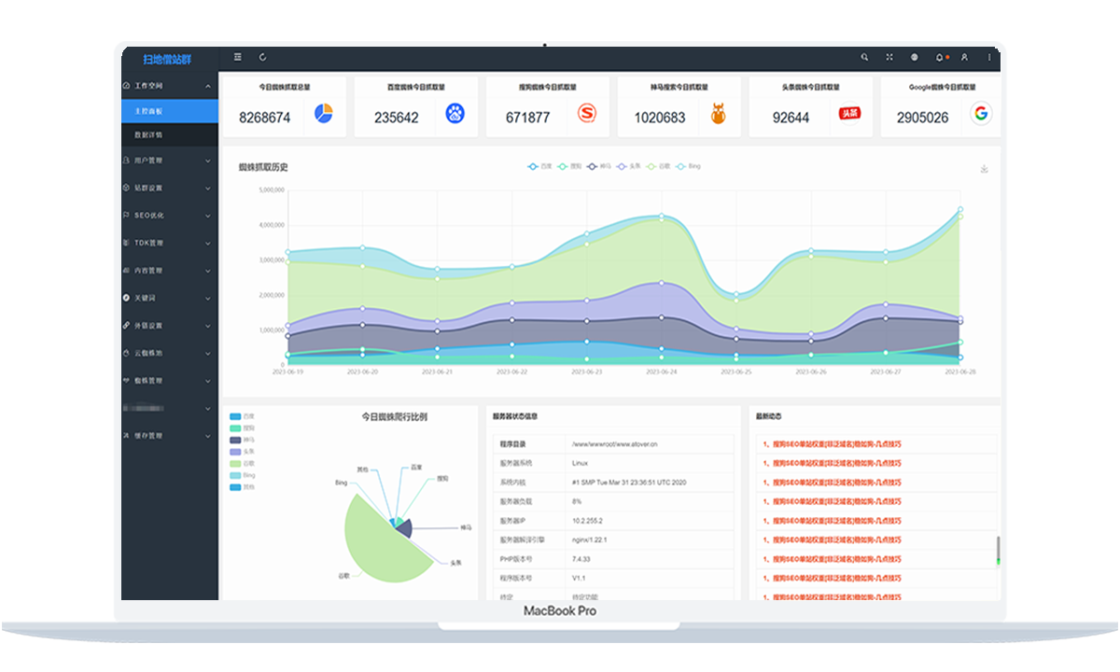This screenshot has width=1120, height=672.
Task: Click the server IP 10.2.255.2
Action: (x=587, y=520)
